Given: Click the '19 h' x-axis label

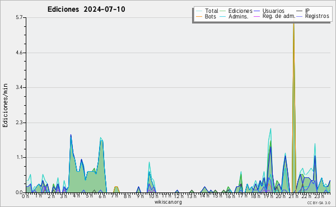Looking at the screenshot, I should click(x=268, y=196).
